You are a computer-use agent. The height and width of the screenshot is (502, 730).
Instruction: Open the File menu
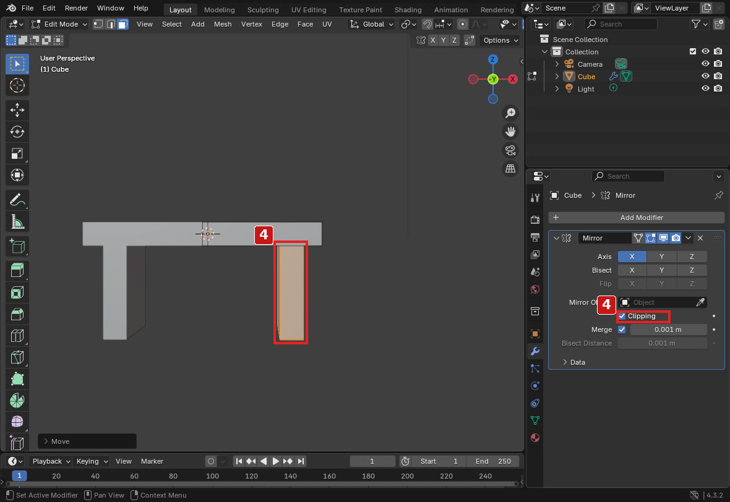[x=27, y=9]
